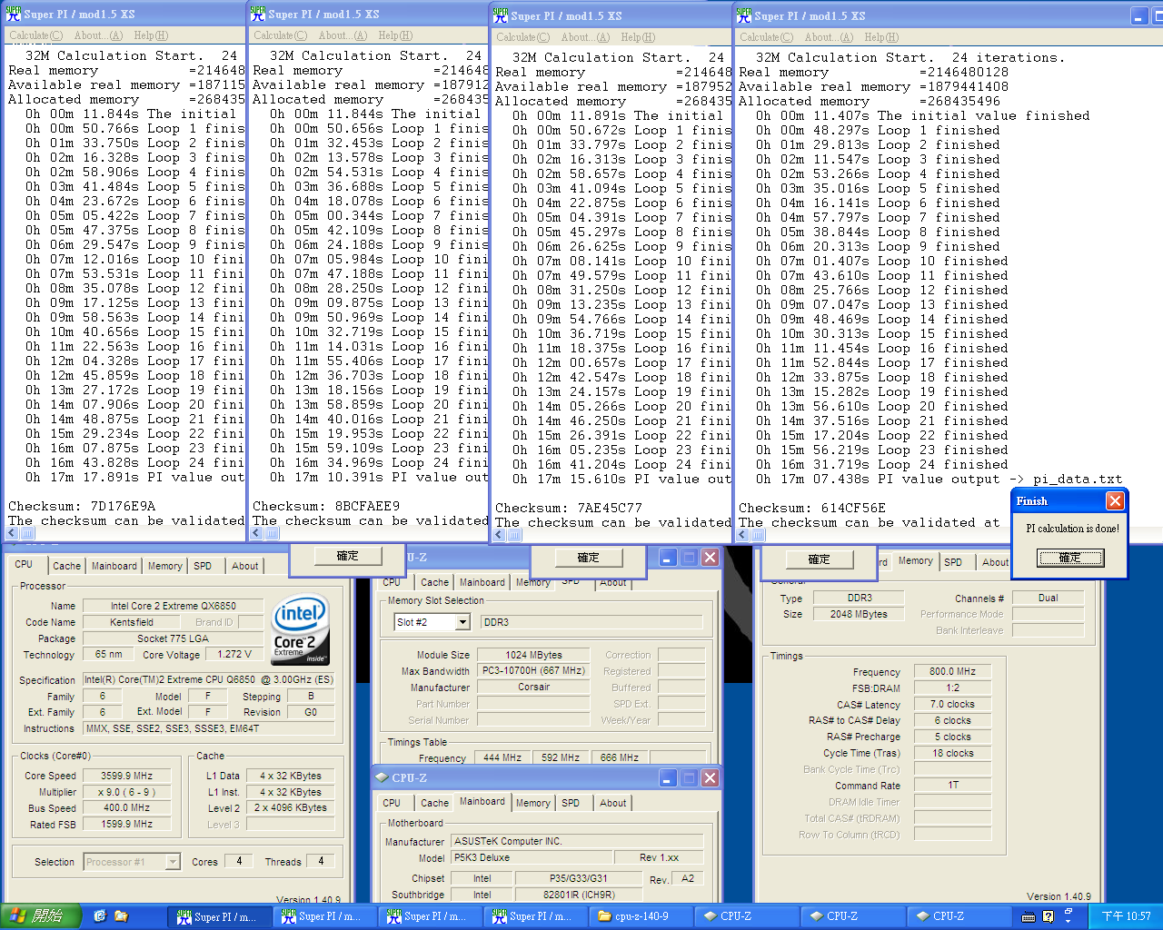Click the keyboard icon in system tray

point(1028,917)
